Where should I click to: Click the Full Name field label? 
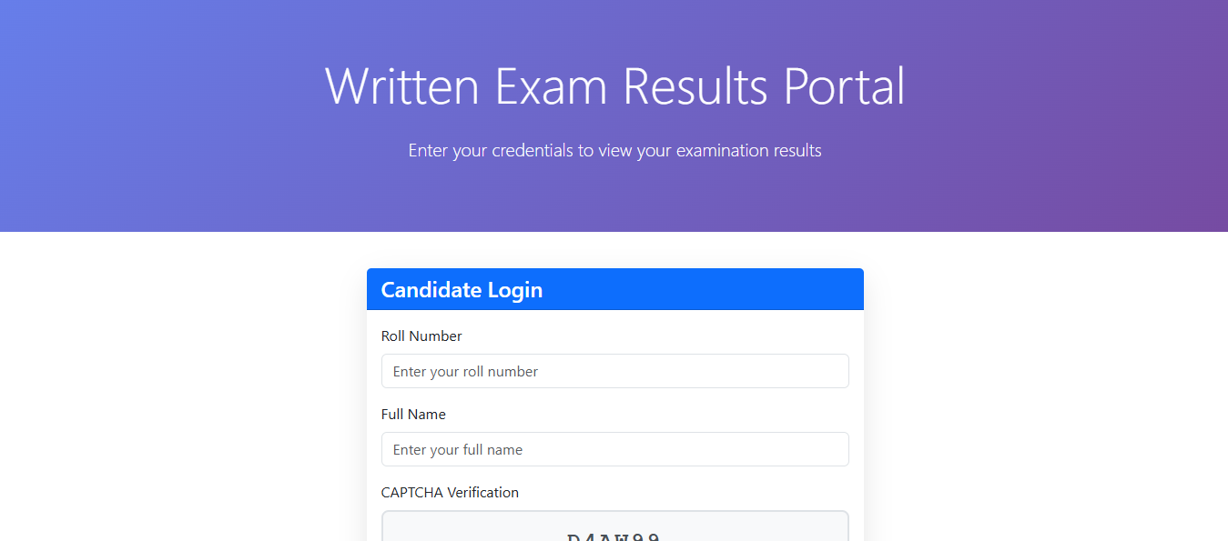click(413, 414)
